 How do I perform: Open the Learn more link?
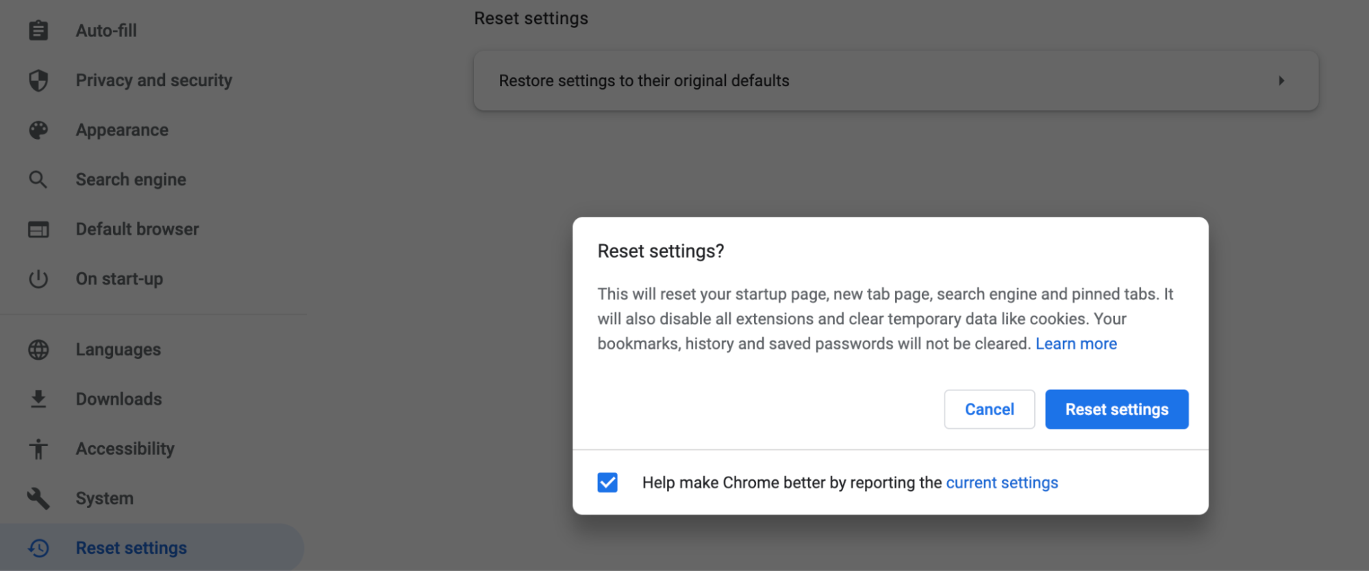click(1076, 344)
